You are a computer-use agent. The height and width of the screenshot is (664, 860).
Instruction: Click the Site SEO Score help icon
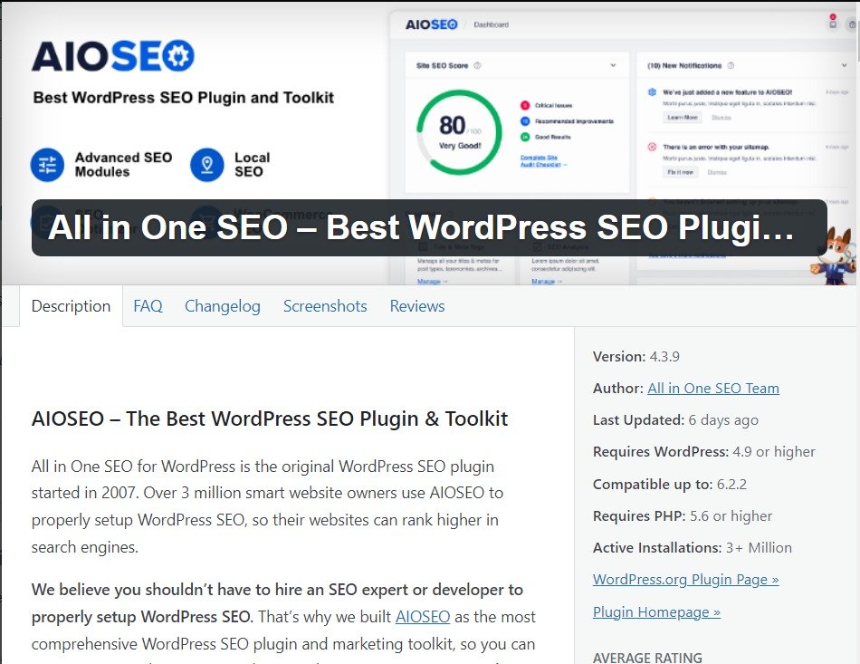coord(477,66)
